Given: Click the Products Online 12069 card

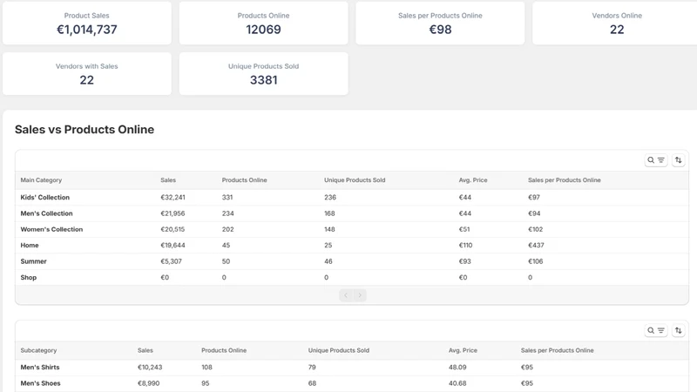Looking at the screenshot, I should tap(264, 24).
